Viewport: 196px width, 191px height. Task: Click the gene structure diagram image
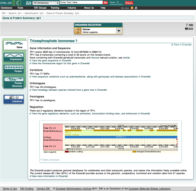pyautogui.click(x=110, y=139)
